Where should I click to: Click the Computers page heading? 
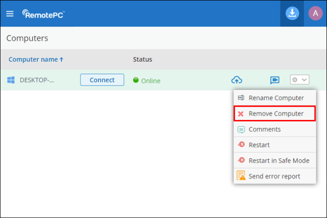(27, 38)
